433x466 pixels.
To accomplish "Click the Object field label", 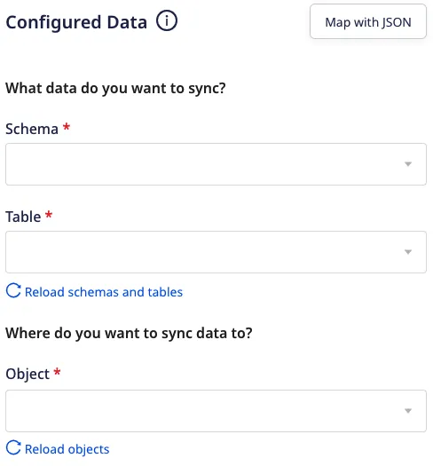I will point(28,375).
